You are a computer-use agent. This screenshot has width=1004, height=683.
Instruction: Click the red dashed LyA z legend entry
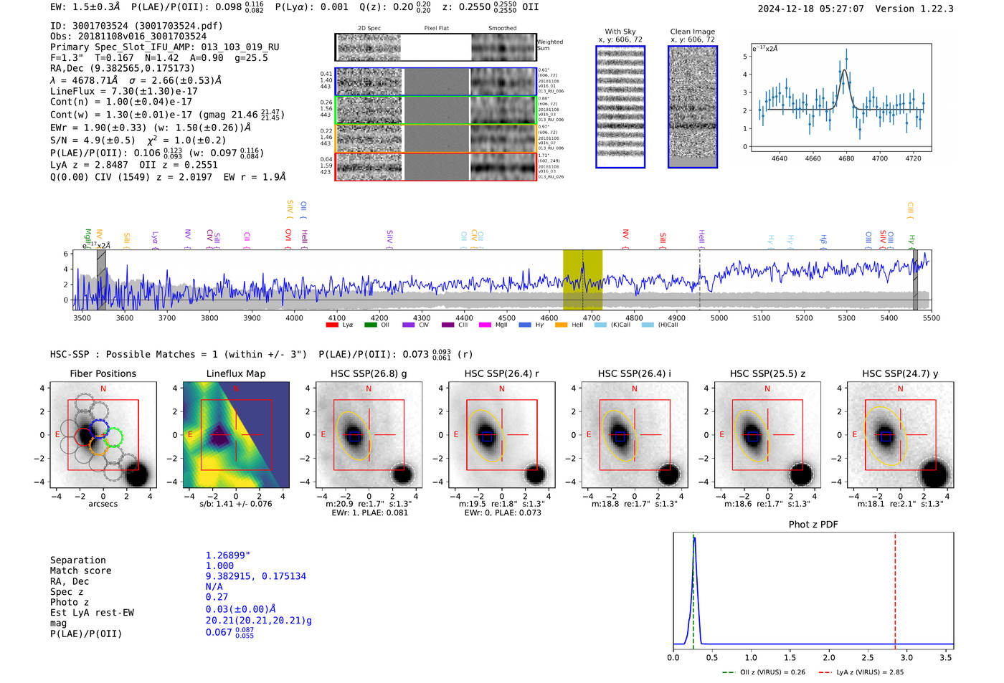point(861,672)
